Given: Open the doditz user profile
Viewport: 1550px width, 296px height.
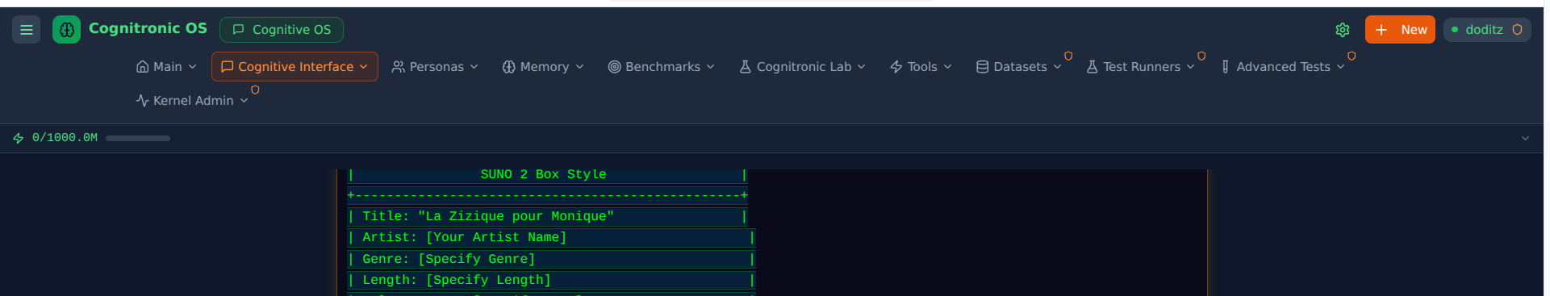Looking at the screenshot, I should [1487, 30].
